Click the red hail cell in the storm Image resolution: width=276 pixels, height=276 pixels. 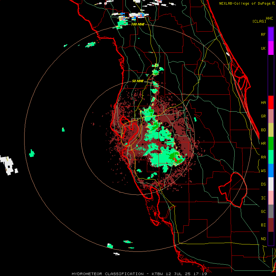[175, 160]
